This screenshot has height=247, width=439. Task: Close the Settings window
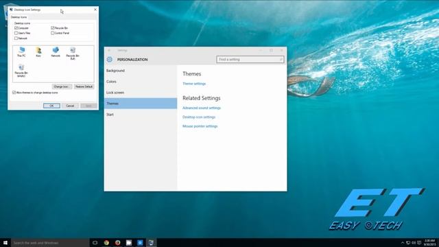click(x=282, y=50)
